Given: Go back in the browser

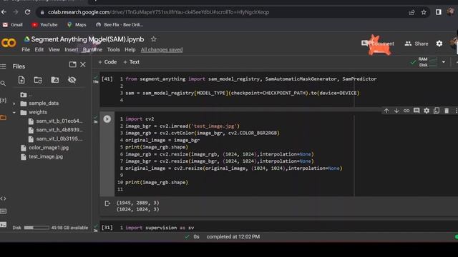Looking at the screenshot, I should [4, 12].
